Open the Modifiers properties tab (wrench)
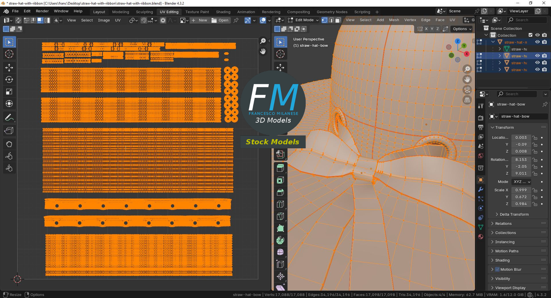Image resolution: width=551 pixels, height=298 pixels. tap(481, 189)
